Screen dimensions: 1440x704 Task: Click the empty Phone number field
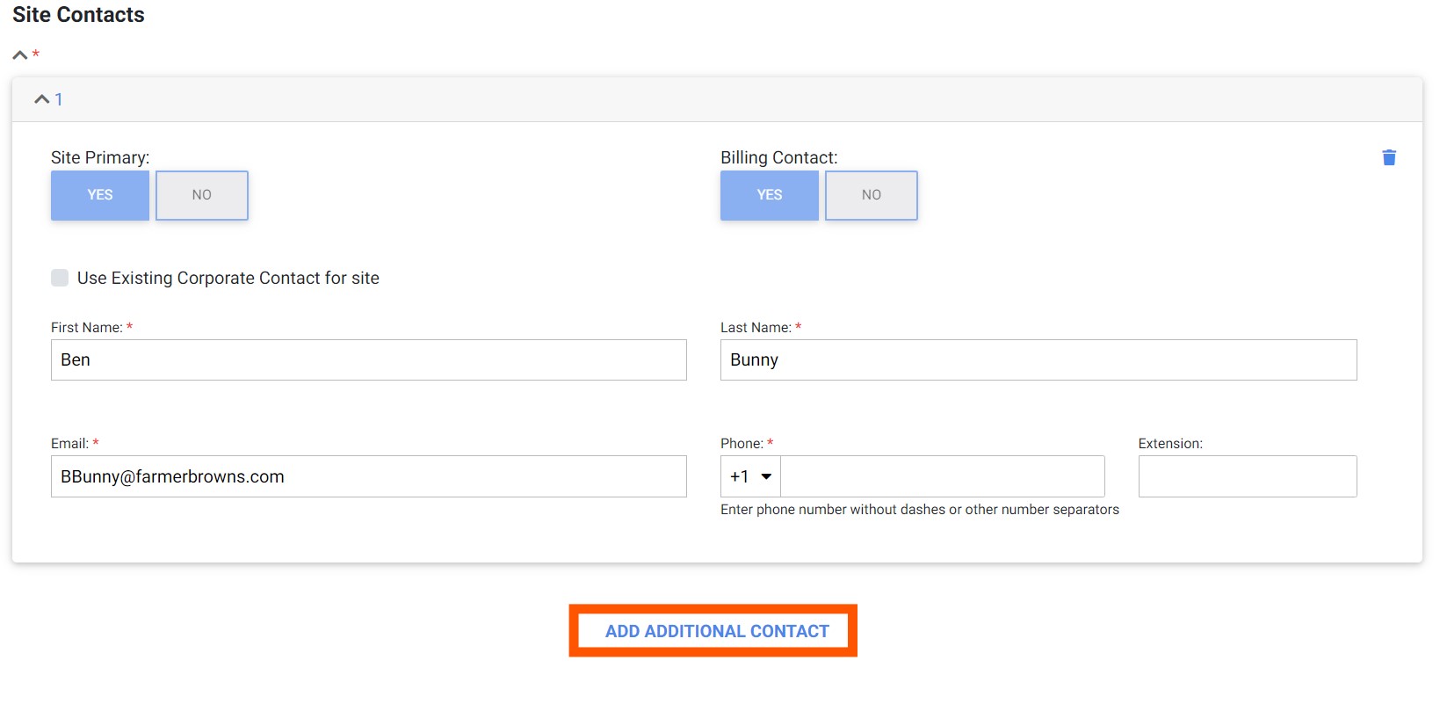942,476
